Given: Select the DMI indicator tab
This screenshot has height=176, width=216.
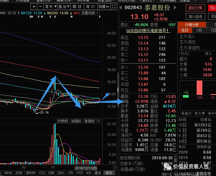Looking at the screenshot, I should (52, 173).
